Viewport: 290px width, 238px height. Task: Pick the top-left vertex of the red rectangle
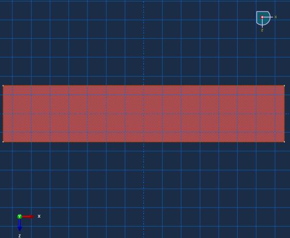3,85
